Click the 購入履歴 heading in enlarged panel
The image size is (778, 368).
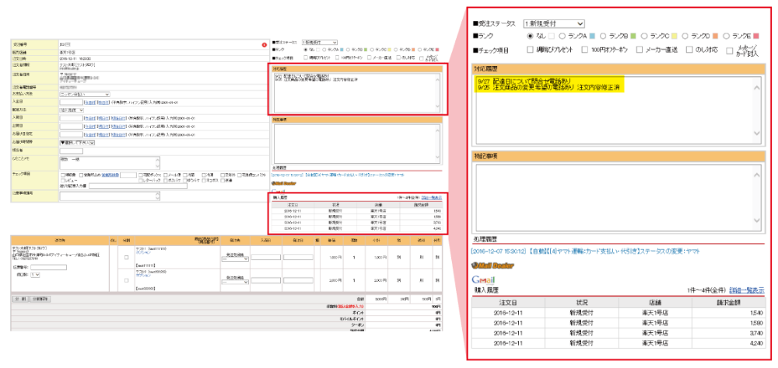(x=486, y=290)
